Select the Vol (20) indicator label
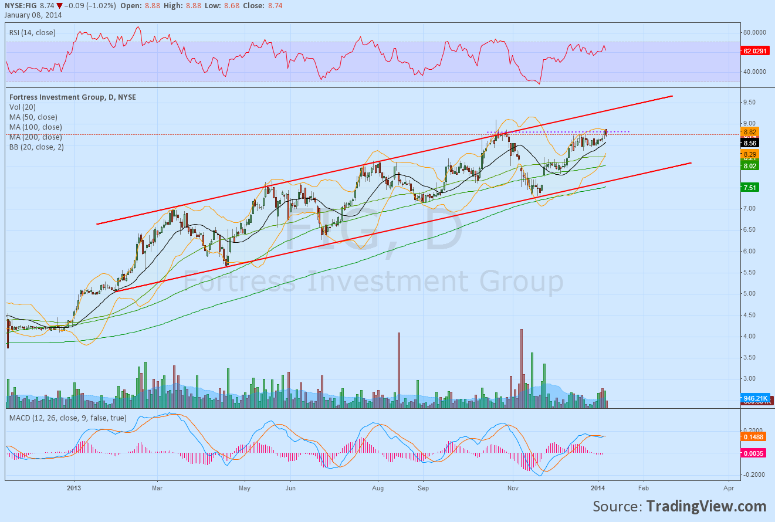 pyautogui.click(x=22, y=107)
